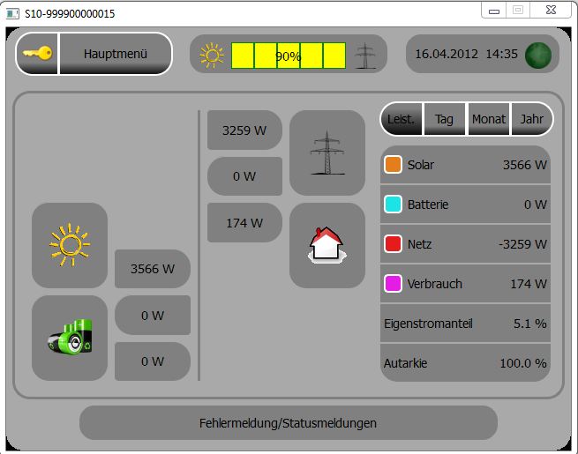
Task: Click the cyan Batterie color swatch
Action: tap(393, 205)
